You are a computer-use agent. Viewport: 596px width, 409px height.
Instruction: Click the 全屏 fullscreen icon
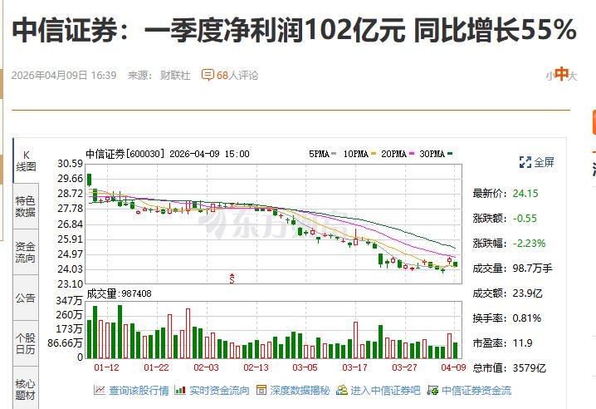tap(525, 162)
